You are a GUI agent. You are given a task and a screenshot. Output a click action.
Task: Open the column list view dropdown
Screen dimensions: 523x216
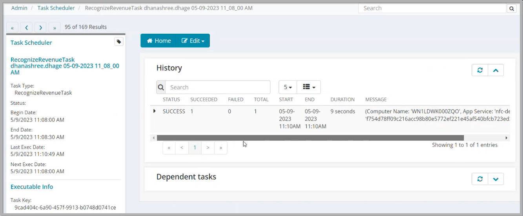(x=309, y=87)
